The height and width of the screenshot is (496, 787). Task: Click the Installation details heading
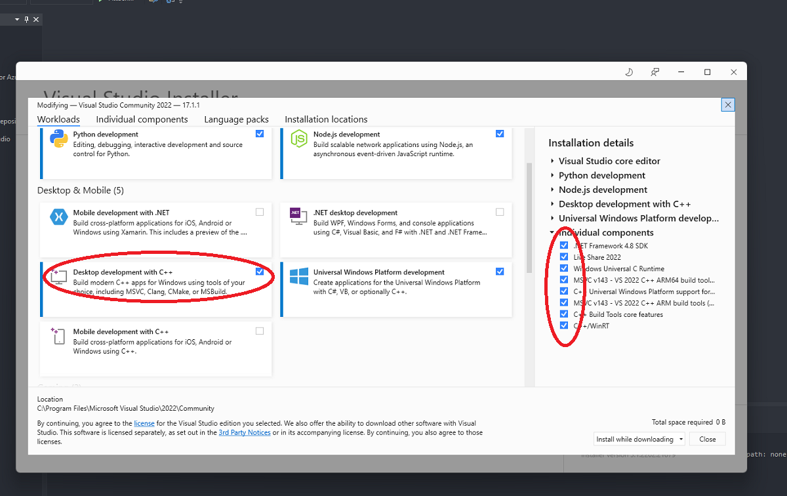point(591,143)
